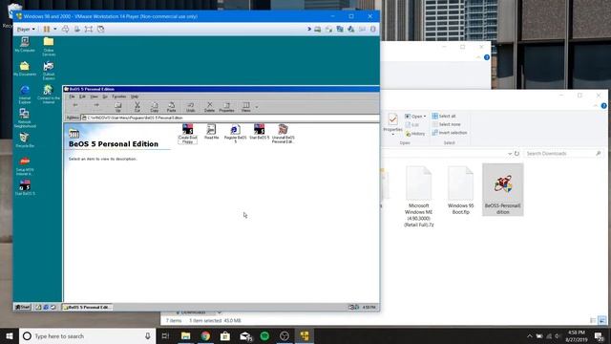Open View menu in BeOS 5 window

click(94, 97)
